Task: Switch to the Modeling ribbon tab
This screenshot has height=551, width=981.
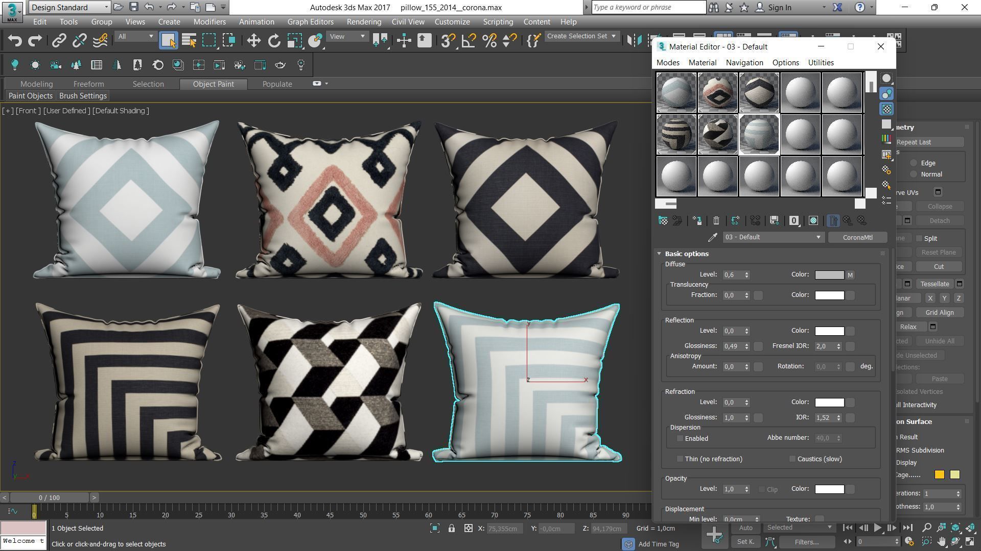Action: pyautogui.click(x=36, y=84)
